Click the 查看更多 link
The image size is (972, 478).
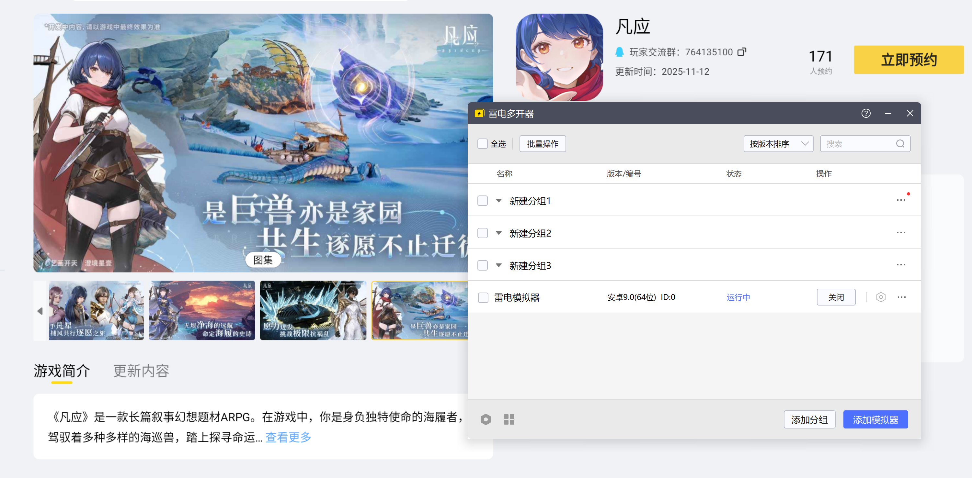[x=288, y=437]
